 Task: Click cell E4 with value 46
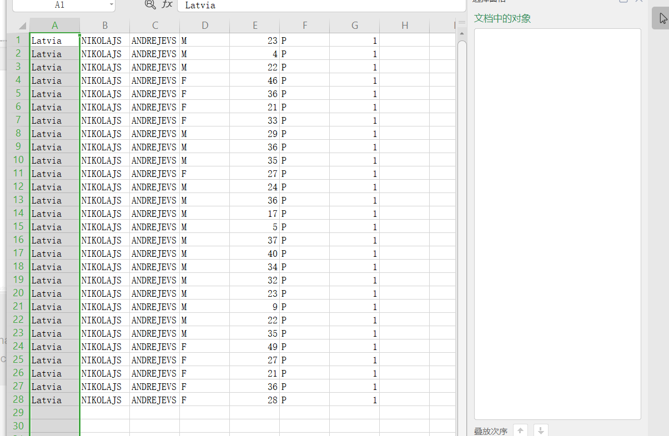point(255,80)
